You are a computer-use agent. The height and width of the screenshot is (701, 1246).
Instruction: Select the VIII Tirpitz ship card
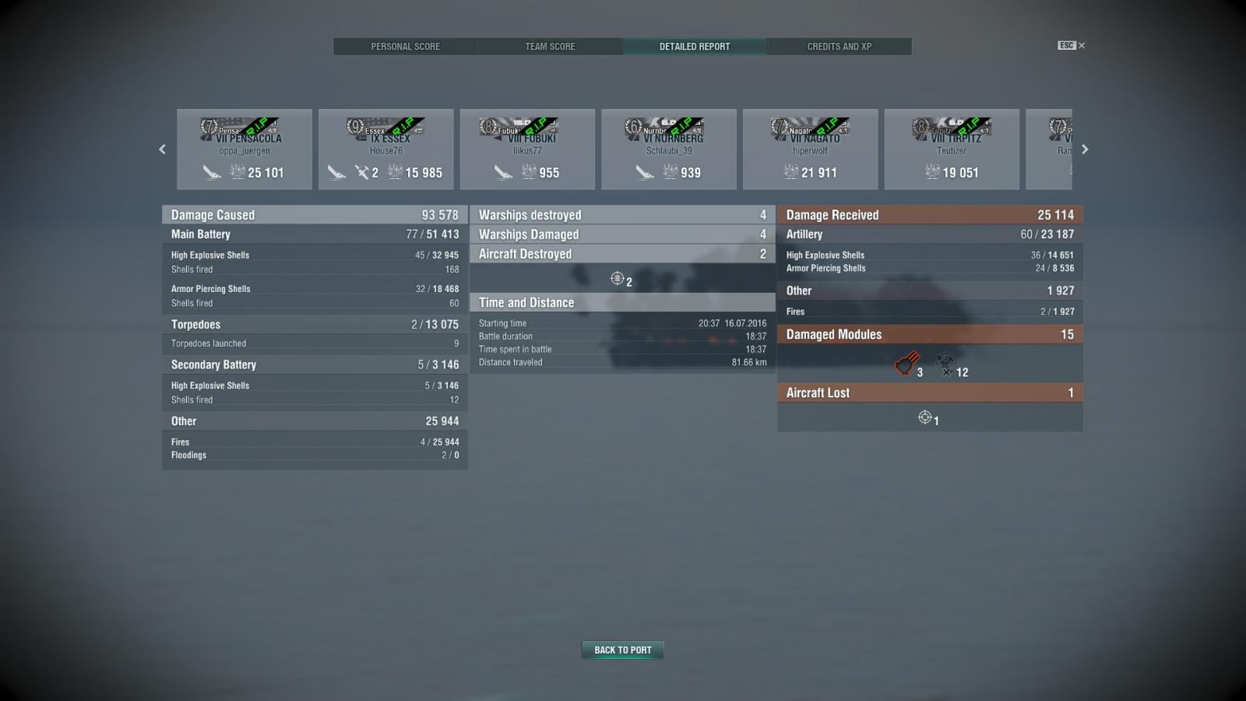[952, 149]
